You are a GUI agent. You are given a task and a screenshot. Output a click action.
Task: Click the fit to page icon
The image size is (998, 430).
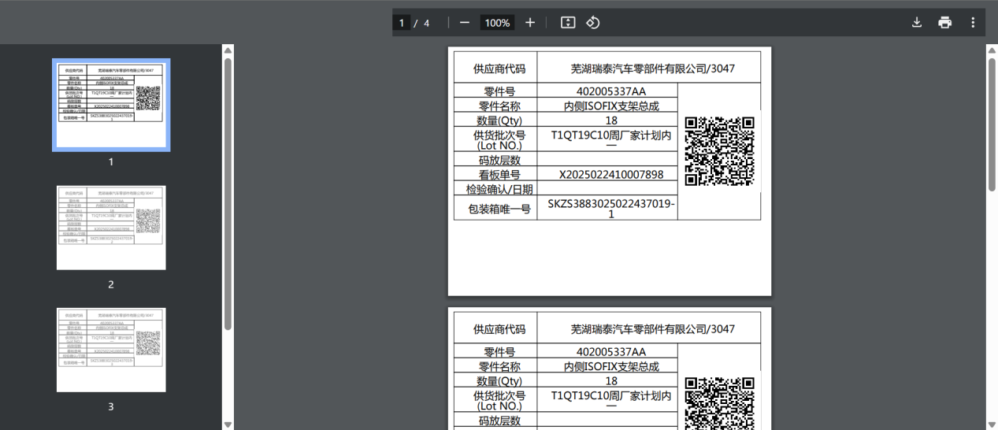[568, 23]
